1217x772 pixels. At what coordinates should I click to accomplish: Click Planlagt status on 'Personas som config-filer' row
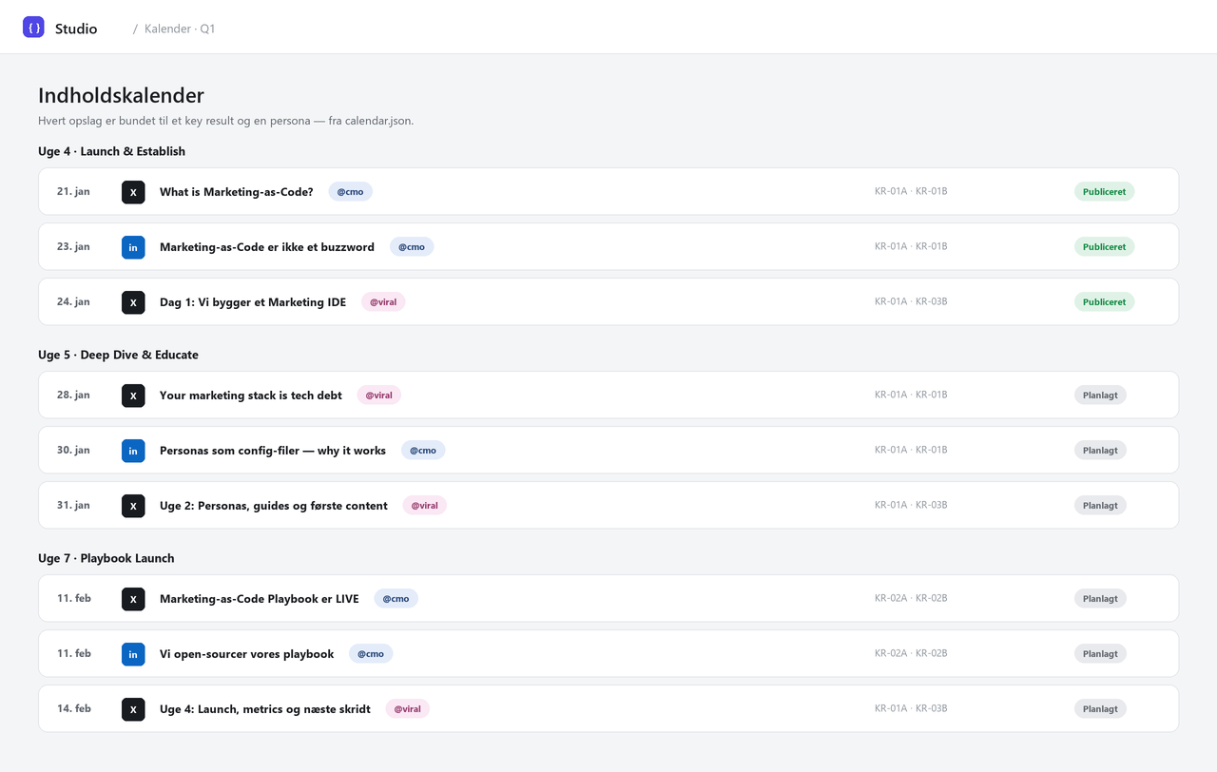1101,451
